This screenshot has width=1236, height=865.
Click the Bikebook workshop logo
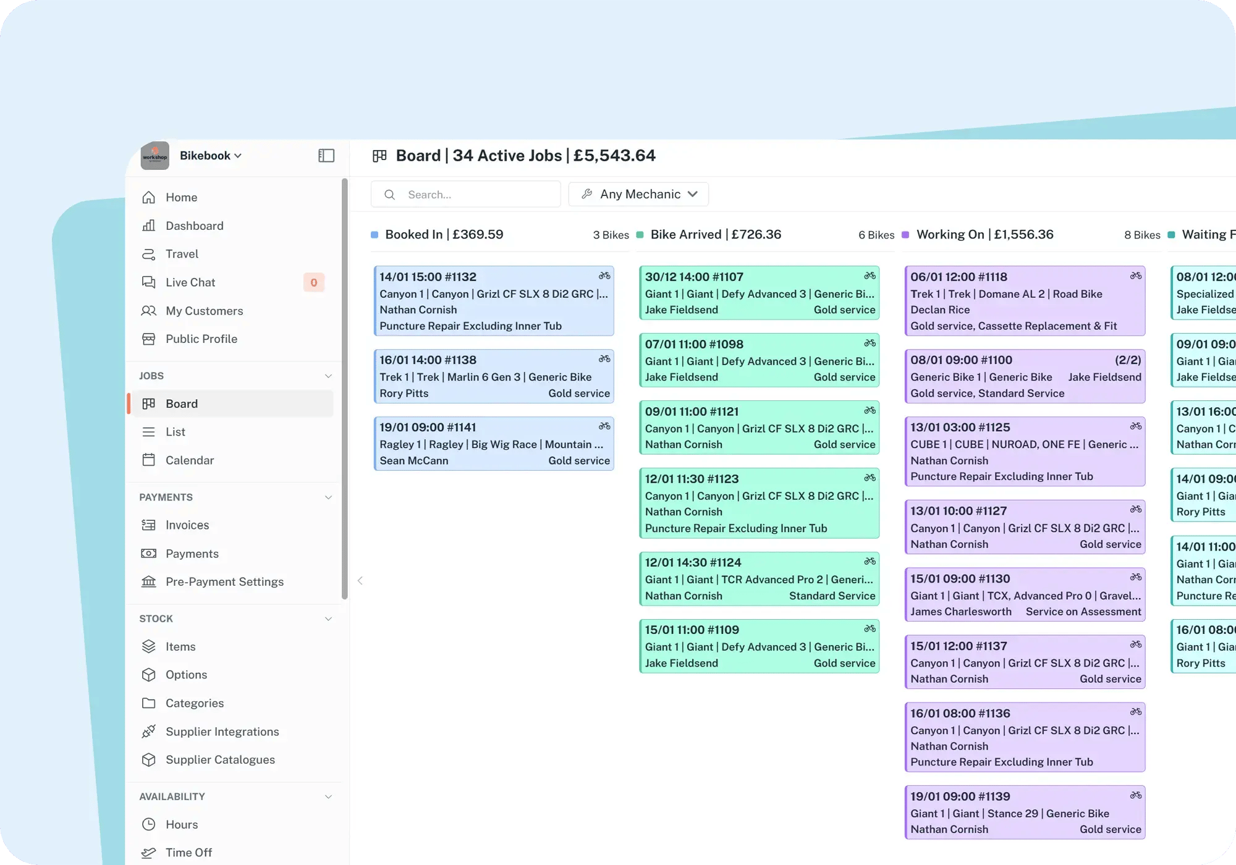click(154, 156)
